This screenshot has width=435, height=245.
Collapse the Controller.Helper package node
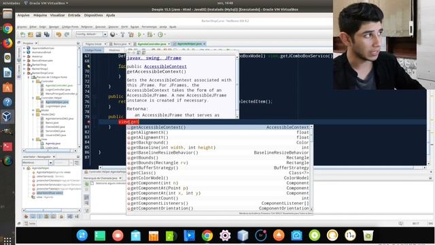[x=33, y=98]
